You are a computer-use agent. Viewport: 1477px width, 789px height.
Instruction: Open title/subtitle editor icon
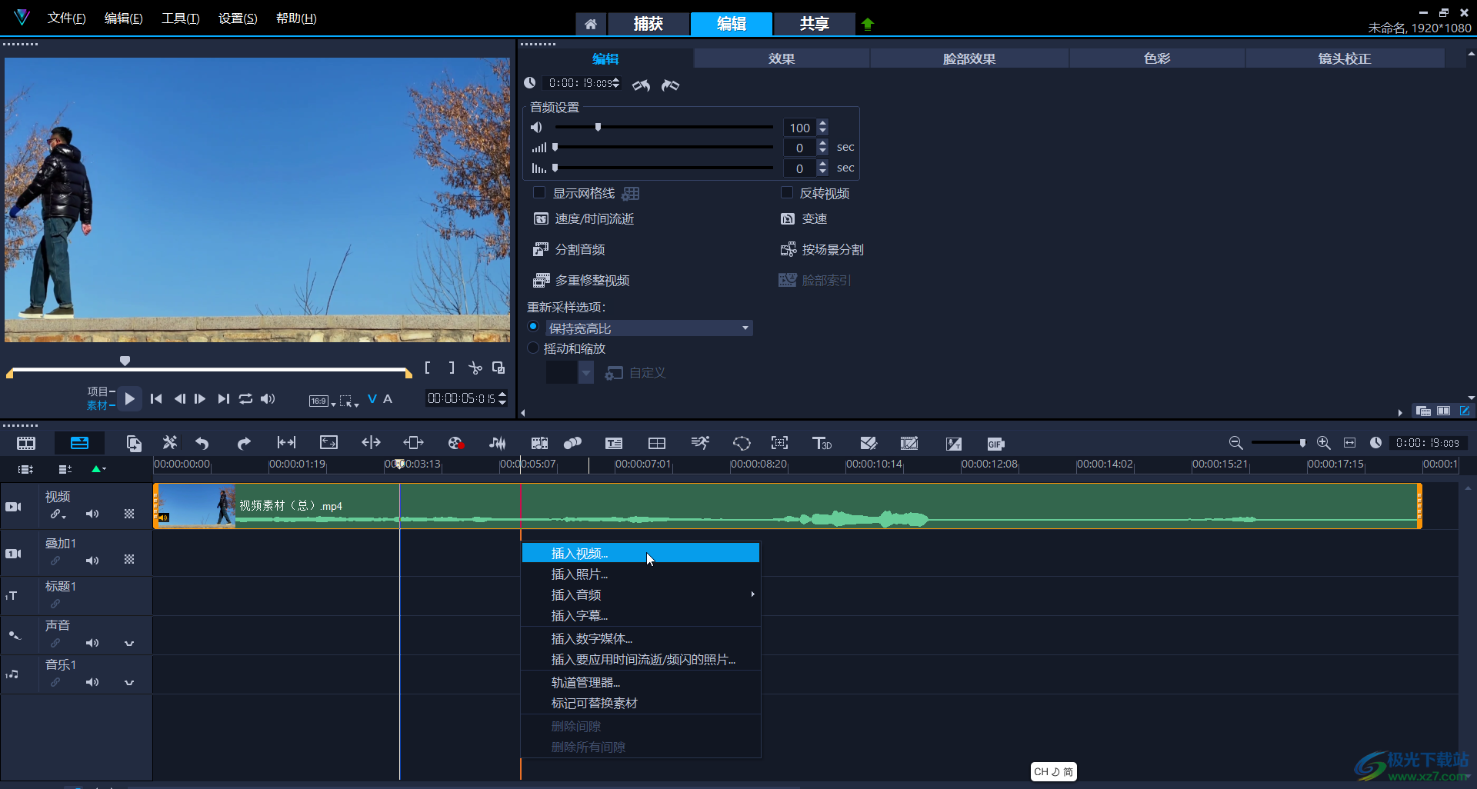click(614, 443)
